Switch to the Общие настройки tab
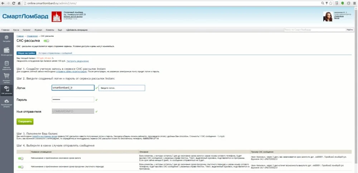The image size is (358, 173). pos(26,53)
